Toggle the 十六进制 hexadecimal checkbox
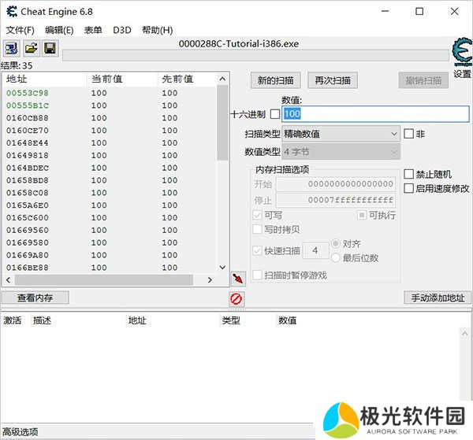This screenshot has height=440, width=473. coord(275,114)
